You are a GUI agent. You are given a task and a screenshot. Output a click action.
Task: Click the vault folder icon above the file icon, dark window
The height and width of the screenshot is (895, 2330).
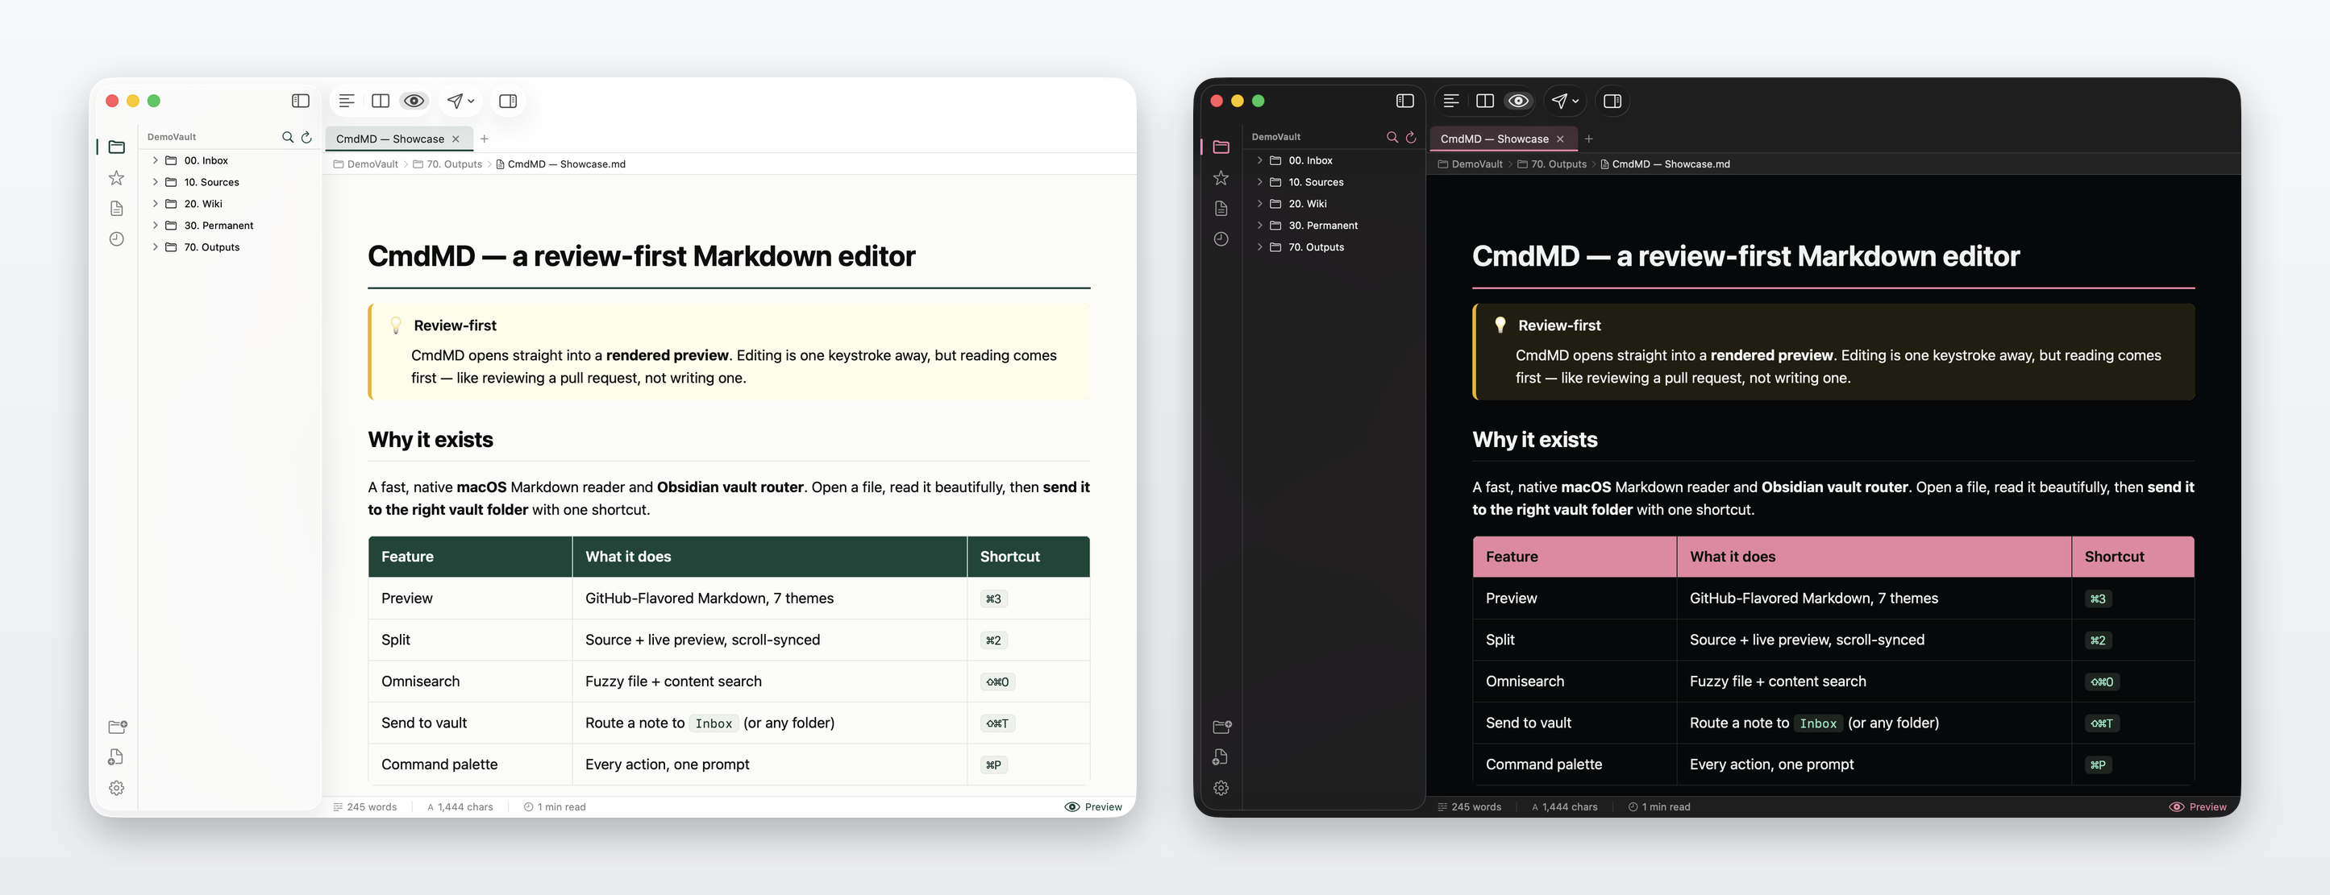point(1222,726)
